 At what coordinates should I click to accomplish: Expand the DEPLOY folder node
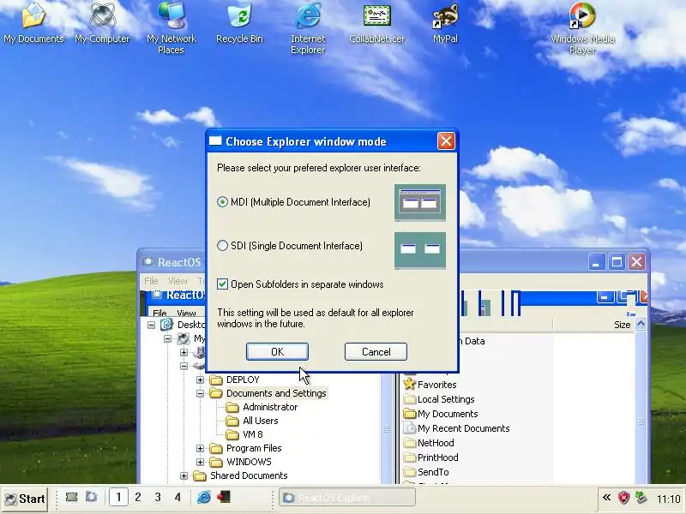[200, 380]
